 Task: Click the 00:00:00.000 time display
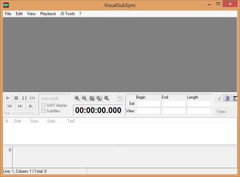(x=98, y=110)
